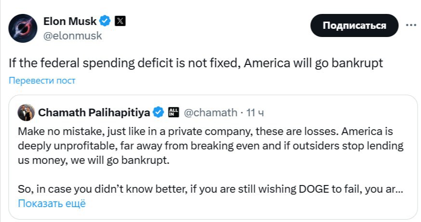Open Elon Musk's profile picture
421x222 pixels.
[x=23, y=28]
